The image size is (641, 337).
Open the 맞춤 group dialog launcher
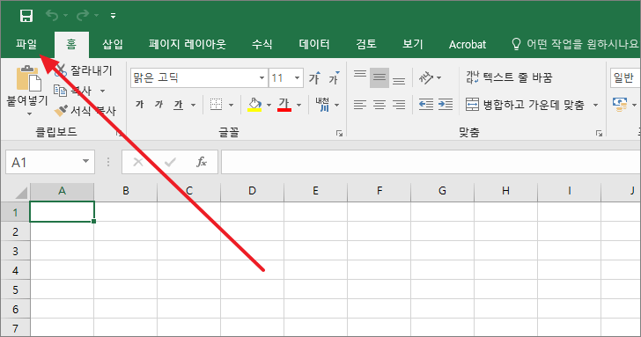(x=599, y=133)
